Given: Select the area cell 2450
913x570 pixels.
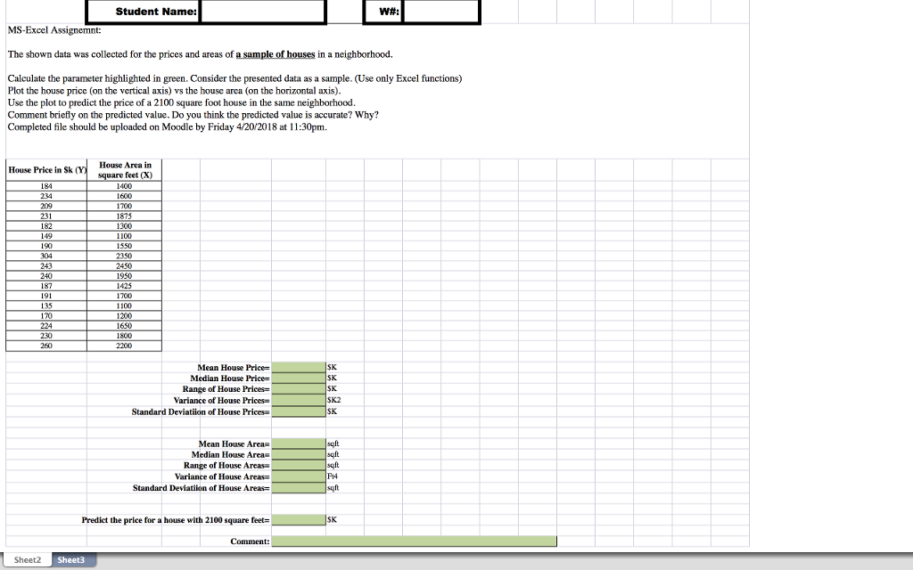Looking at the screenshot, I should click(125, 265).
